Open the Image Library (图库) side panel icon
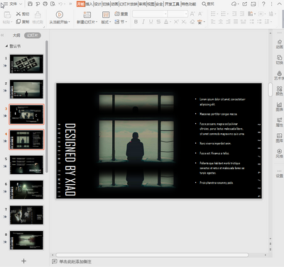The width and height of the screenshot is (284, 267). coord(279,137)
